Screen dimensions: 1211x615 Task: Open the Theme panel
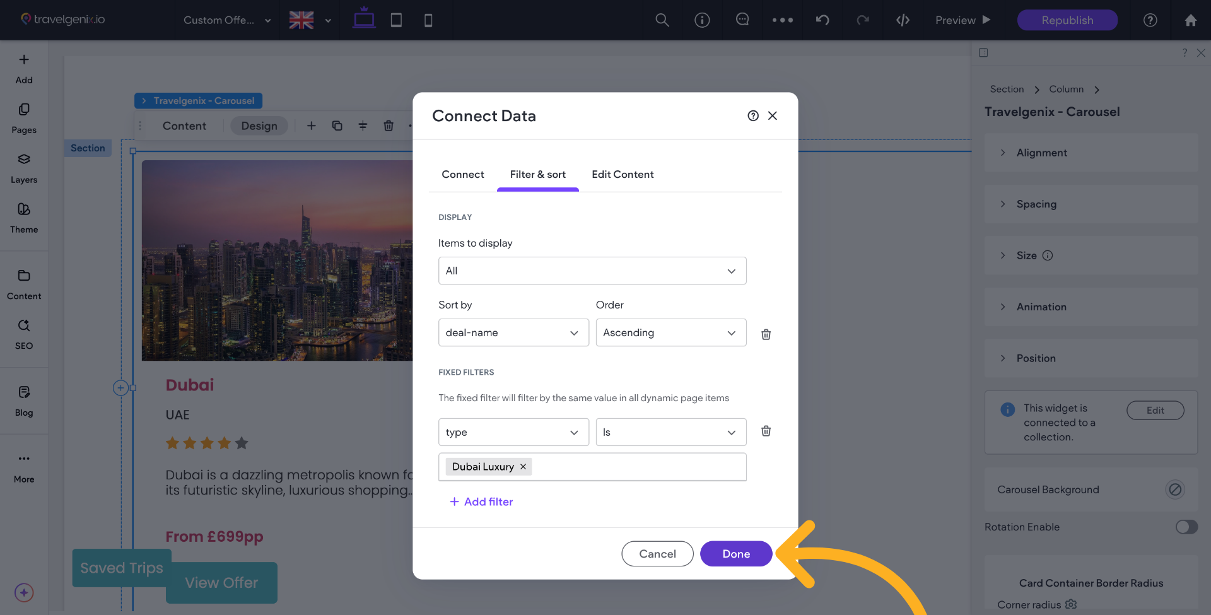[x=24, y=218]
